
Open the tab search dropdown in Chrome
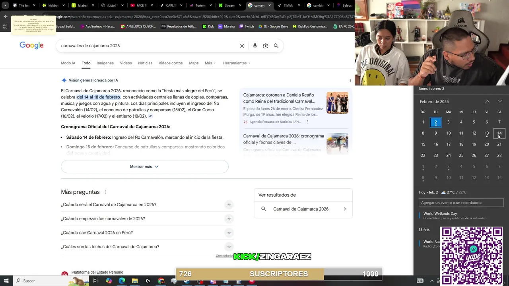coord(5,6)
